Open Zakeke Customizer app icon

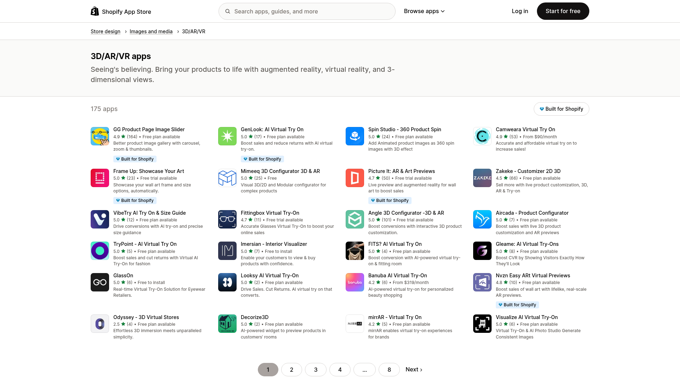(482, 178)
